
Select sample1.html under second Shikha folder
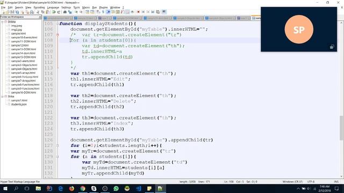point(19,100)
